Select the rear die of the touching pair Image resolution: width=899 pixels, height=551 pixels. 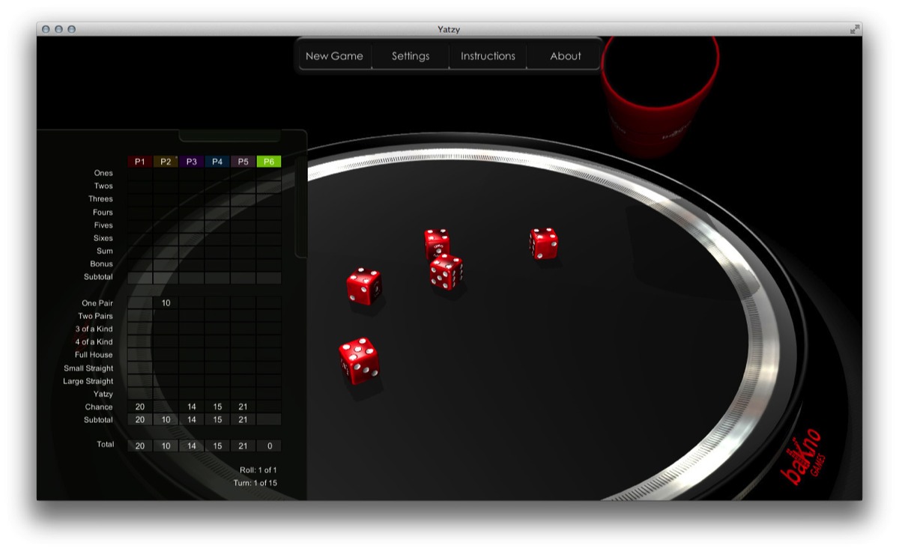[x=437, y=243]
